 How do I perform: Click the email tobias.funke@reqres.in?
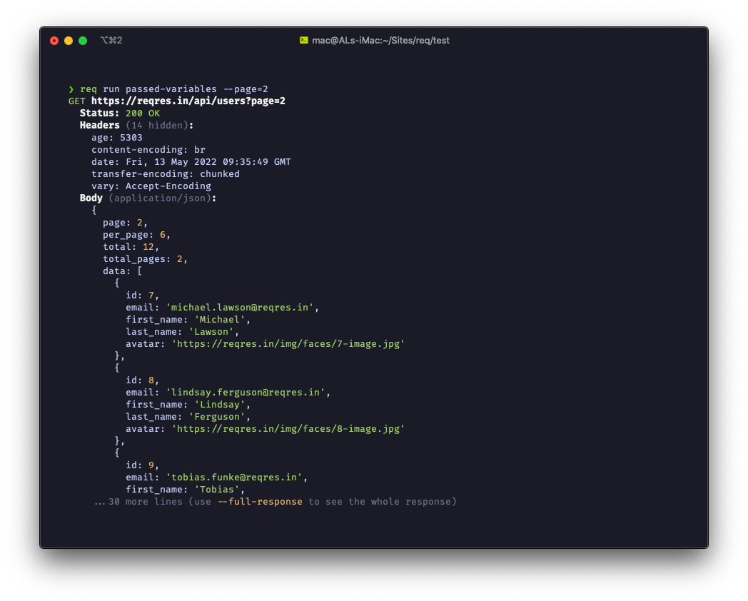(234, 478)
